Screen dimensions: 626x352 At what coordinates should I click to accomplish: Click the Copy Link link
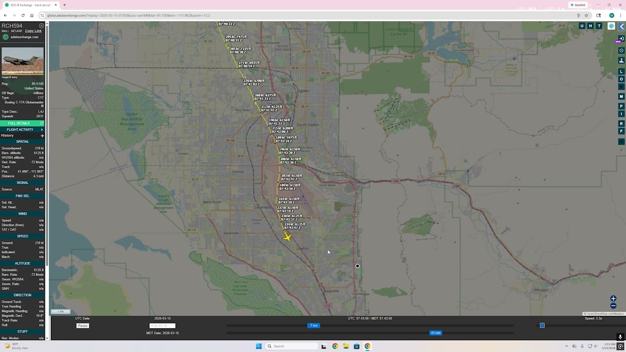[33, 31]
